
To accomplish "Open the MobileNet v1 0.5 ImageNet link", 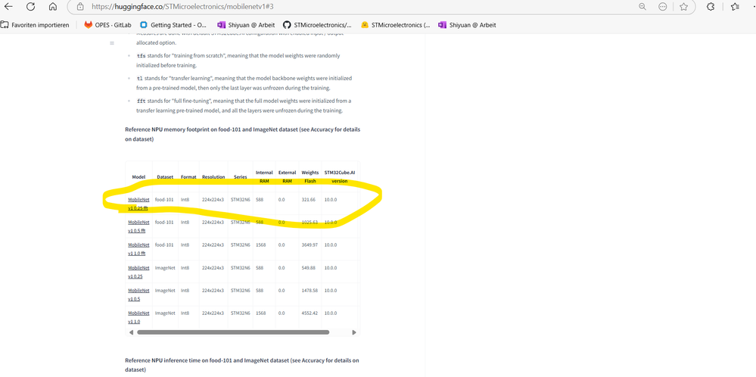I will tap(138, 294).
